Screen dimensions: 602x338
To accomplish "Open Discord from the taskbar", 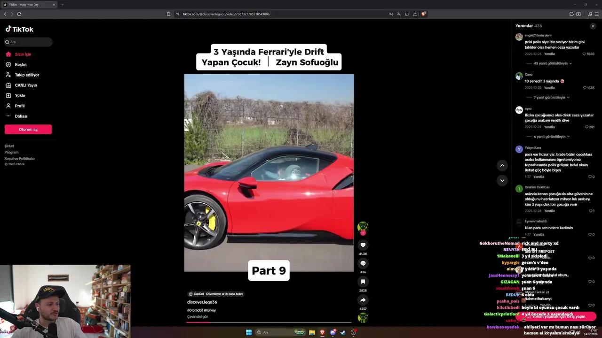I will pyautogui.click(x=333, y=332).
